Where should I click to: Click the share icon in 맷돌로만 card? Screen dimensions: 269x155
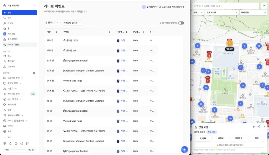pos(259,127)
